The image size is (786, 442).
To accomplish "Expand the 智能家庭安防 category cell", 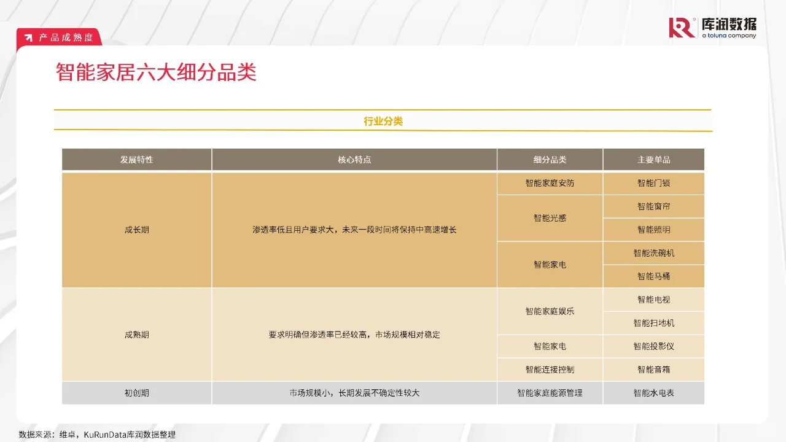I will click(550, 183).
